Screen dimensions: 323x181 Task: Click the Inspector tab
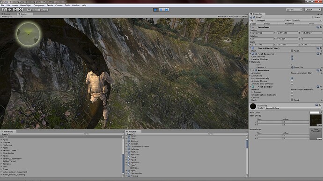coord(257,14)
